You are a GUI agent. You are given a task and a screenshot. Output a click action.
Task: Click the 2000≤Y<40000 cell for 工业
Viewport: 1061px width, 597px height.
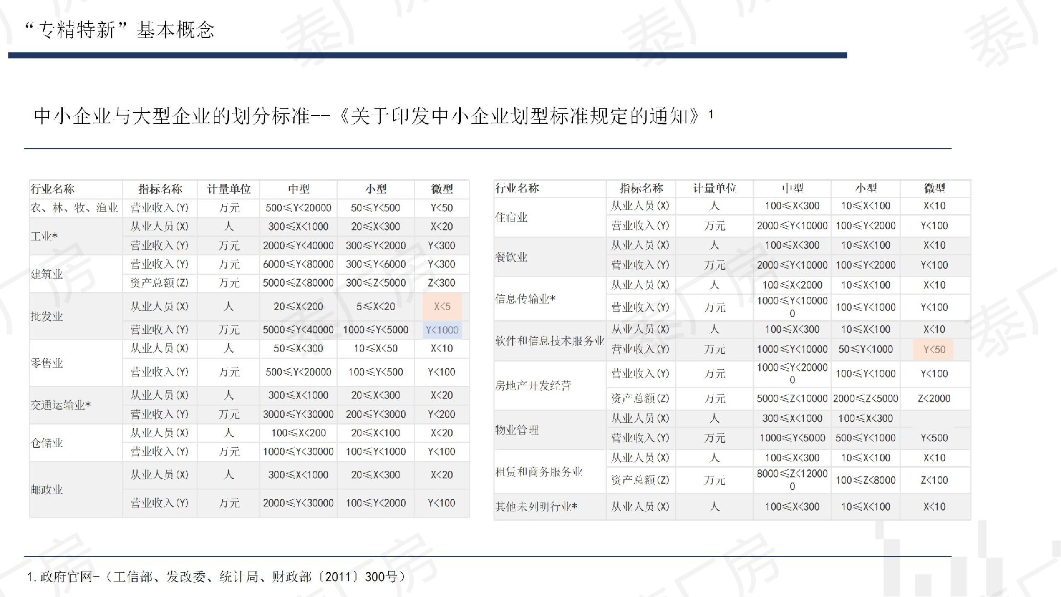(298, 245)
